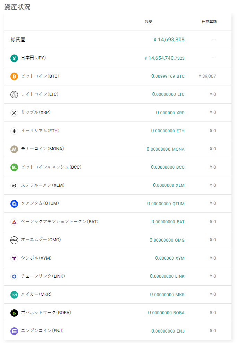Click the 円換算額 column header
The image size is (237, 343).
click(x=209, y=22)
